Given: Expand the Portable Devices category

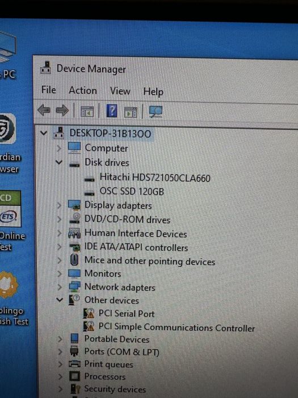Looking at the screenshot, I should [x=60, y=339].
